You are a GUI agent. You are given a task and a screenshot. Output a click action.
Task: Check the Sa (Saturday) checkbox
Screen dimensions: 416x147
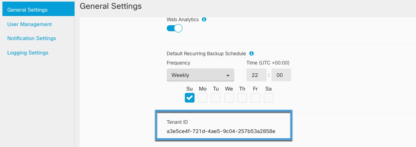point(269,98)
